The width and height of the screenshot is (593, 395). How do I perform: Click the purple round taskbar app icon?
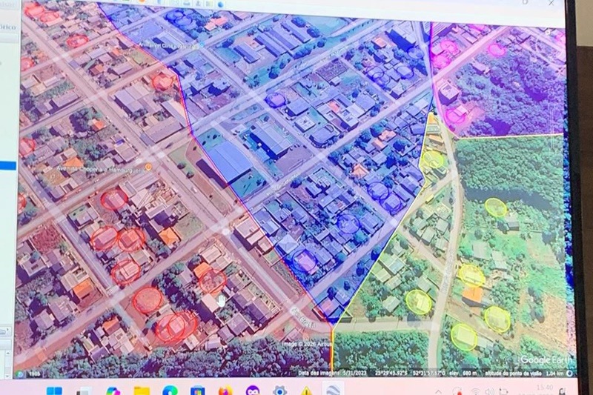(252, 391)
